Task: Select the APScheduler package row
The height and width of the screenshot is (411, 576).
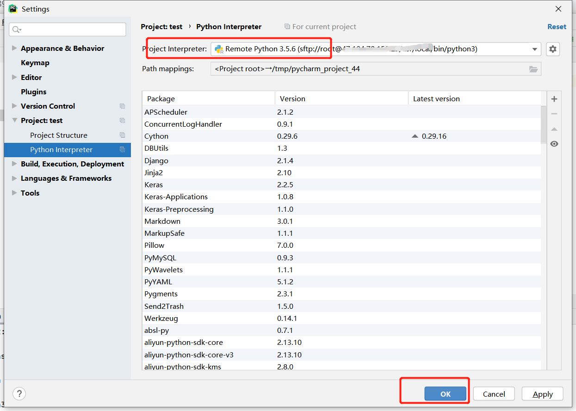Action: click(x=341, y=112)
